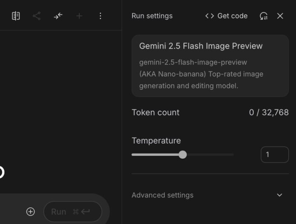Click the circled plus insert media icon
Image resolution: width=296 pixels, height=224 pixels.
pyautogui.click(x=30, y=212)
